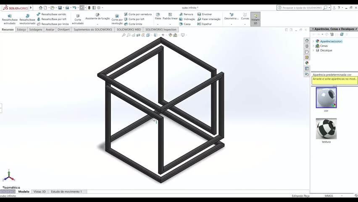This screenshot has height=202, width=358.
Task: Pin the Aparências, Cenas e Decalques panel
Action: pos(356,29)
